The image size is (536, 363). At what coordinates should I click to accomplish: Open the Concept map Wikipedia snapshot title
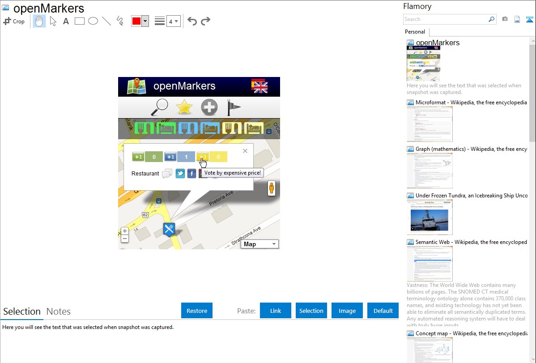[471, 333]
